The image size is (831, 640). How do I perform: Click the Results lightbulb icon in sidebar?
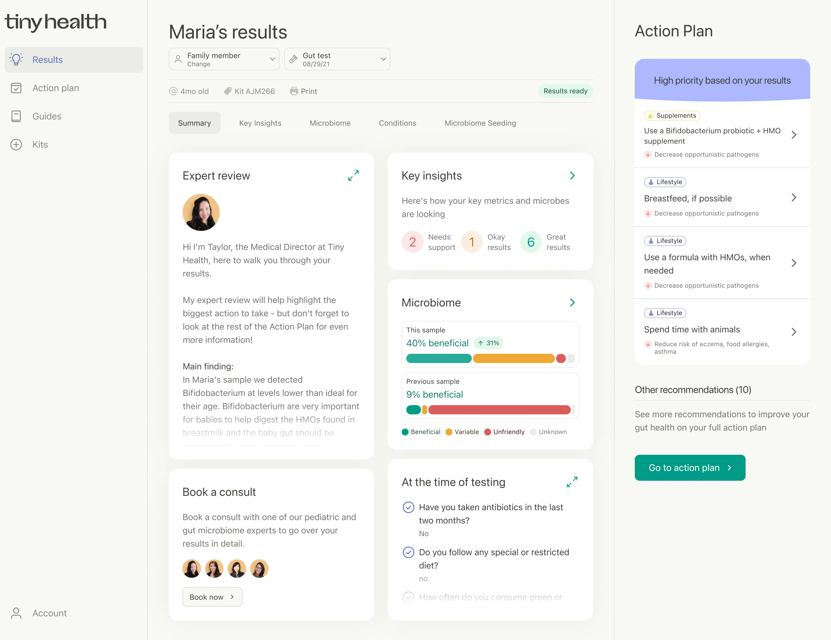click(16, 59)
